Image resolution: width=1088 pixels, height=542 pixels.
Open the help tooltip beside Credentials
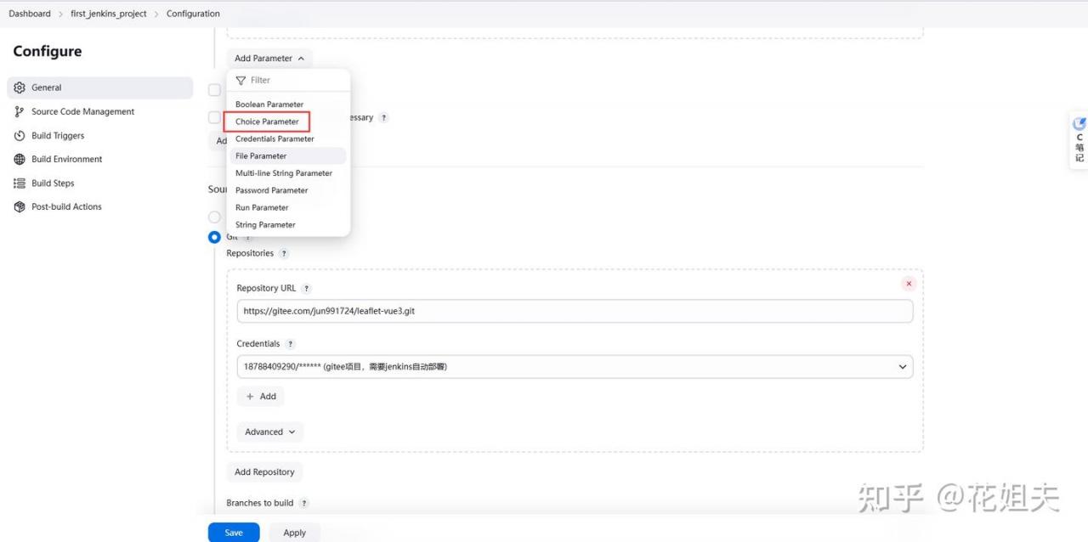[x=290, y=344]
